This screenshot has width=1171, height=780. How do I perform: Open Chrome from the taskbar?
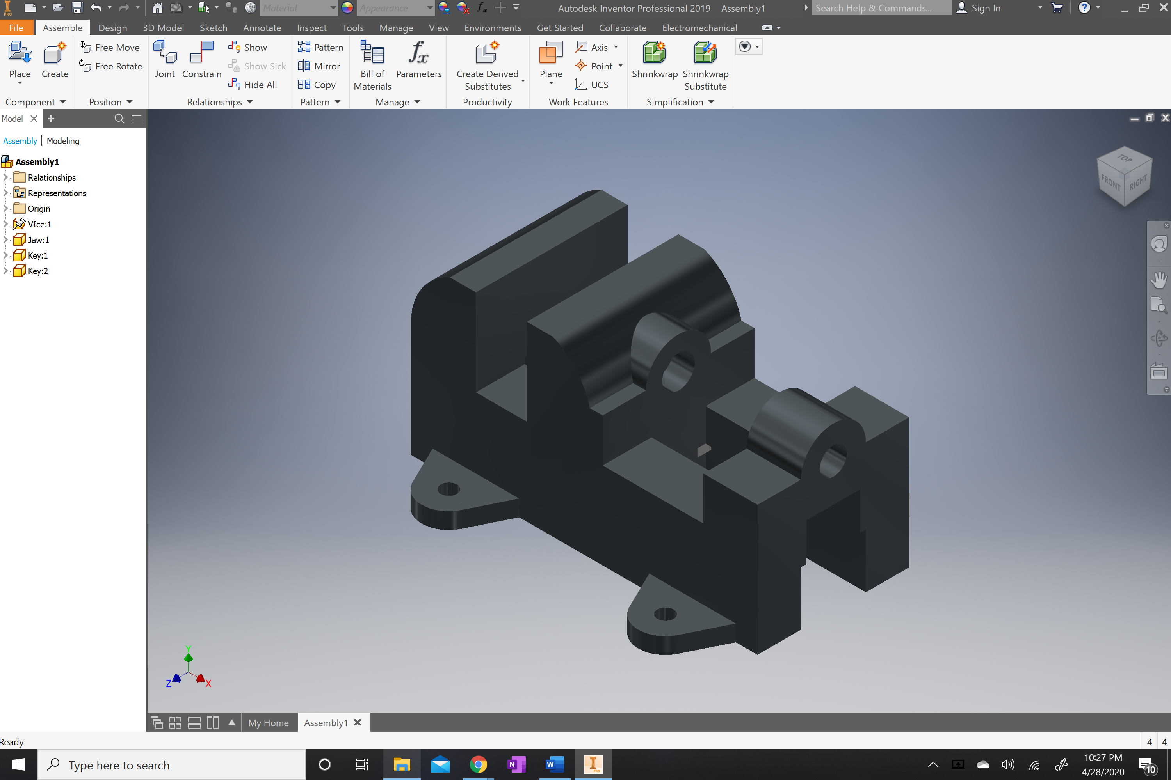coord(478,764)
